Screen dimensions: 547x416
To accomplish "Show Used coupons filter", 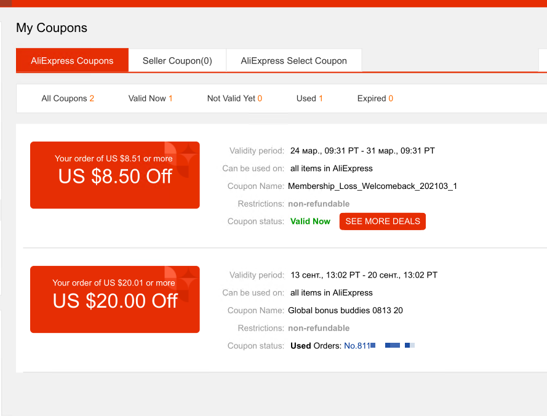I will click(x=309, y=98).
